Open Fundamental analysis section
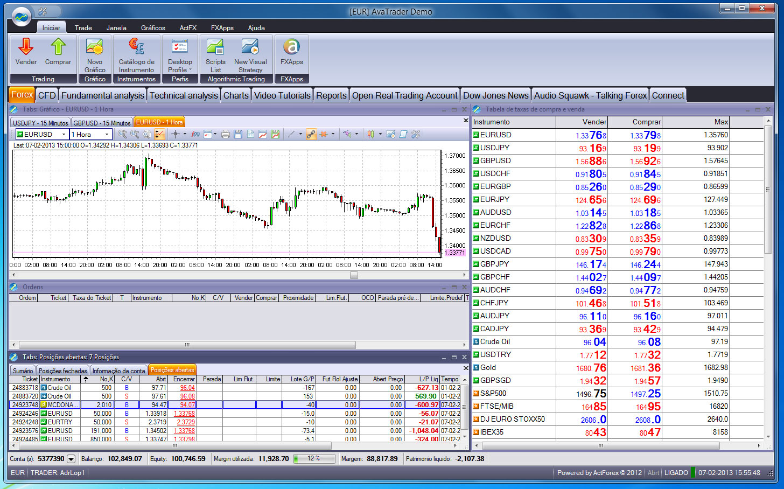784x489 pixels. [x=102, y=95]
